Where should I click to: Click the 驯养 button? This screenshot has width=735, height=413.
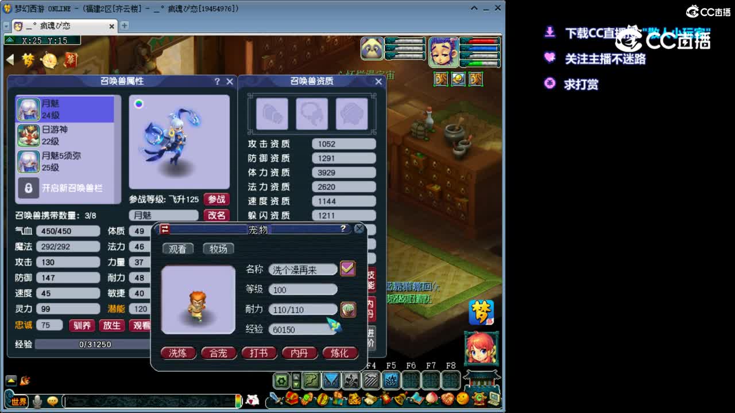point(82,325)
